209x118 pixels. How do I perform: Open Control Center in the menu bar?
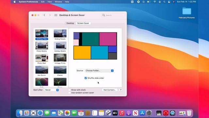point(169,2)
